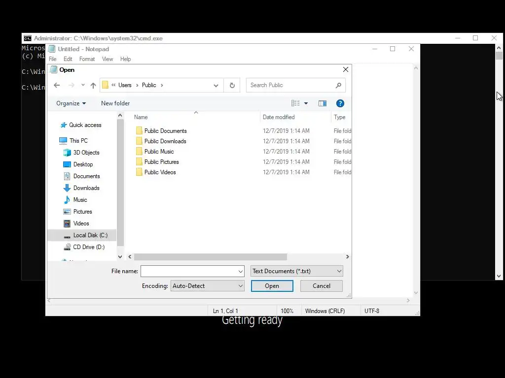
Task: Click the Public Documents folder icon
Action: [x=139, y=130]
